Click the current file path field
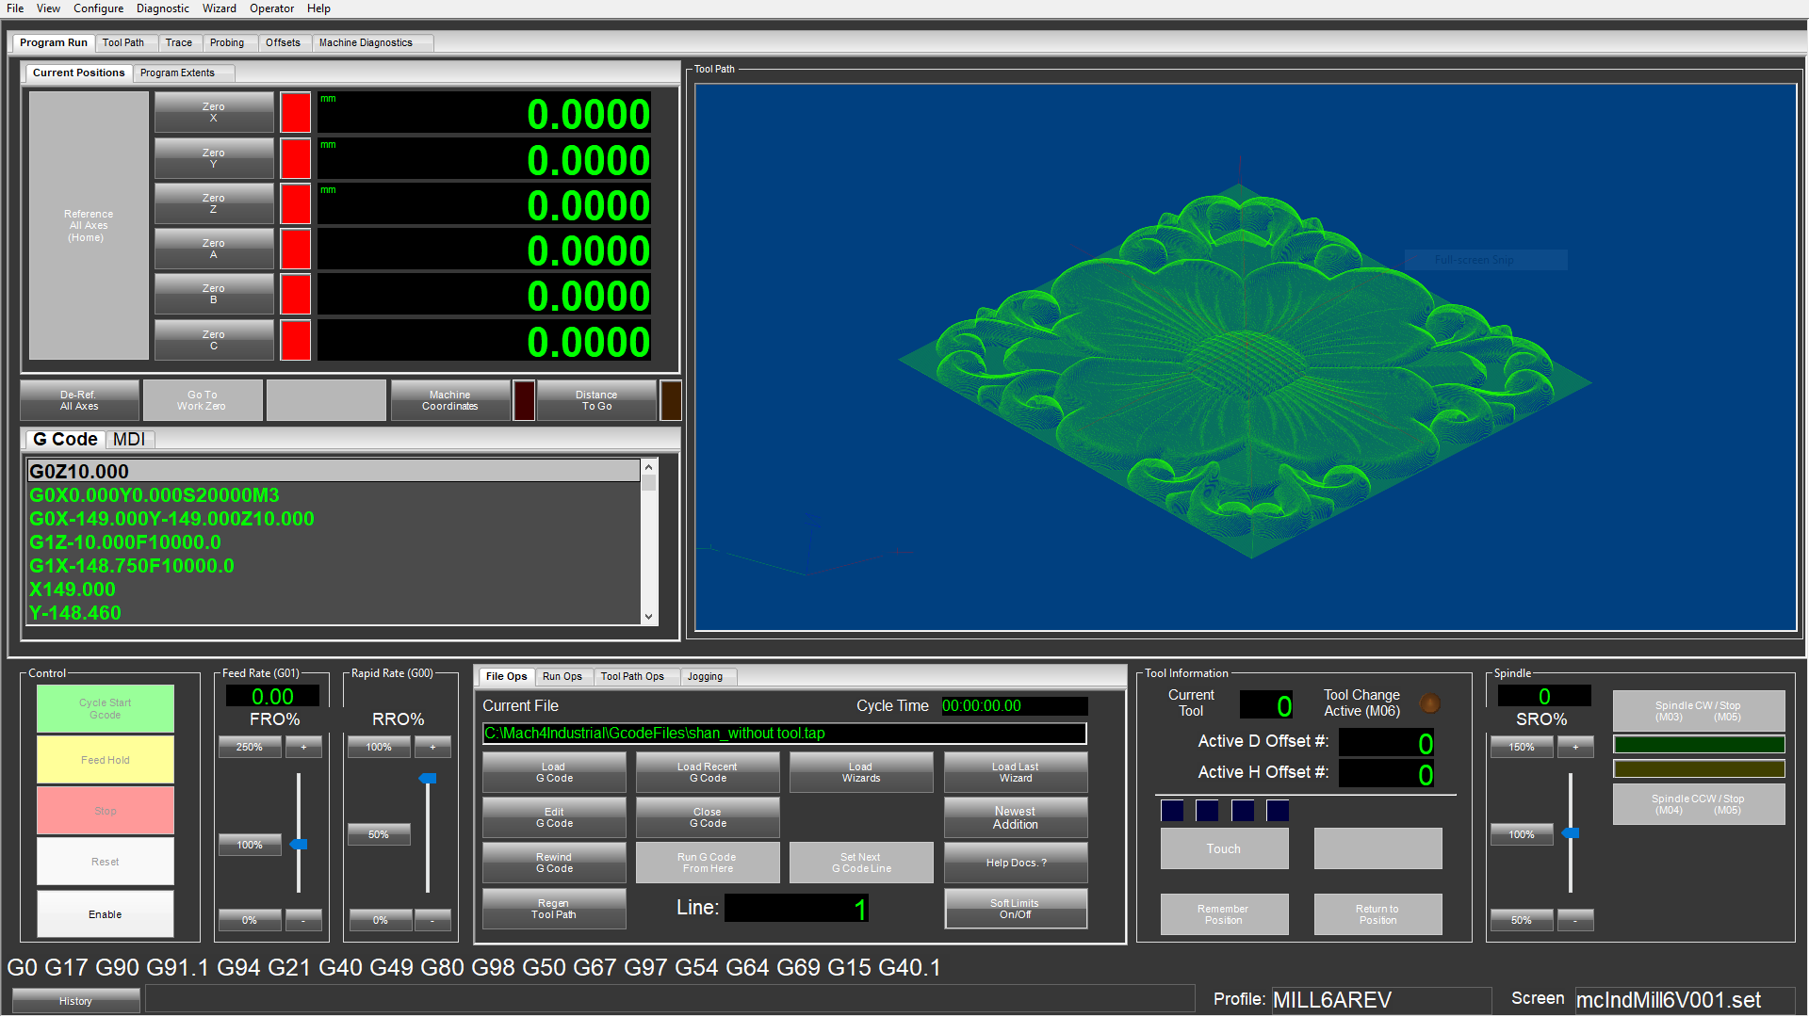Image resolution: width=1809 pixels, height=1017 pixels. click(784, 734)
